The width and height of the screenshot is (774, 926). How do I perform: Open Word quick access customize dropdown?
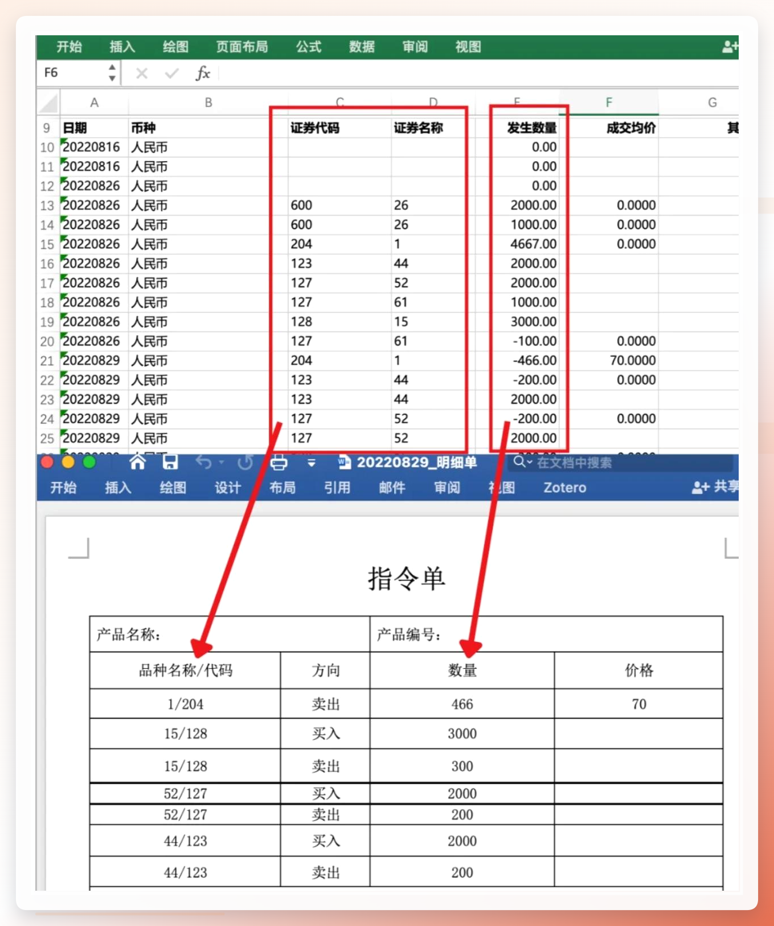coord(312,463)
